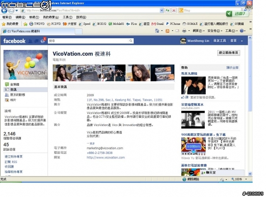This screenshot has height=197, width=266.
Task: Click the red Stop loading icon
Action: pyautogui.click(x=174, y=10)
